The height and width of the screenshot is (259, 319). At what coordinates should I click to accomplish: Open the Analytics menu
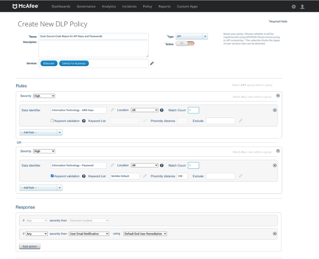[x=109, y=6]
